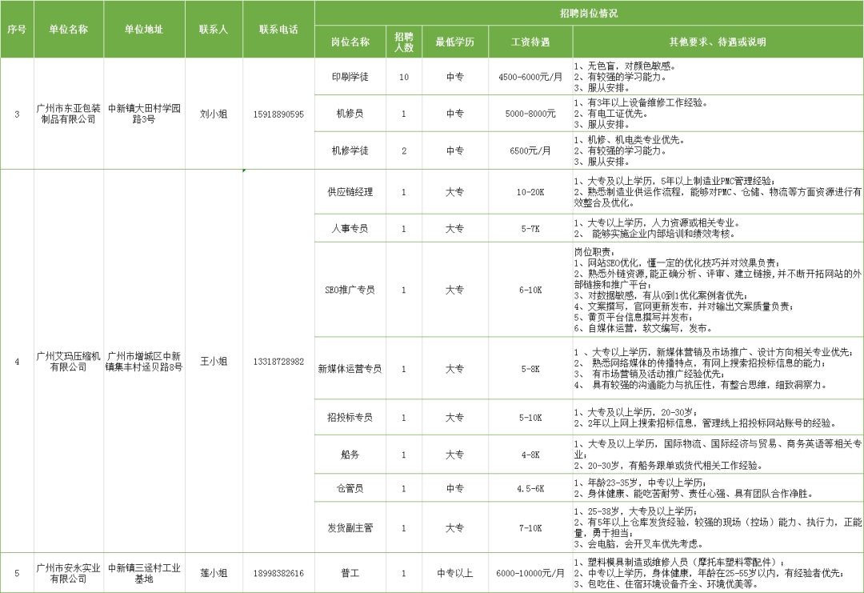Click the SEO推广专员 position cell
The width and height of the screenshot is (864, 593).
351,290
